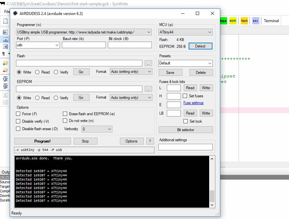Select the Flash Verify radio button
The image size is (289, 219).
(56, 72)
